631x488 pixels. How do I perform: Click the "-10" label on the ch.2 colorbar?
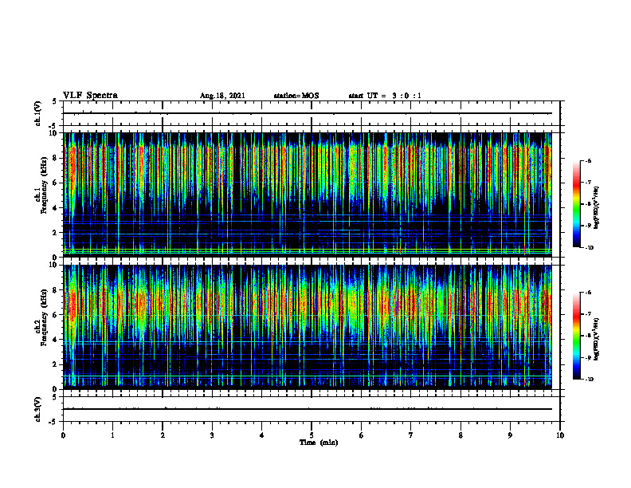[589, 380]
